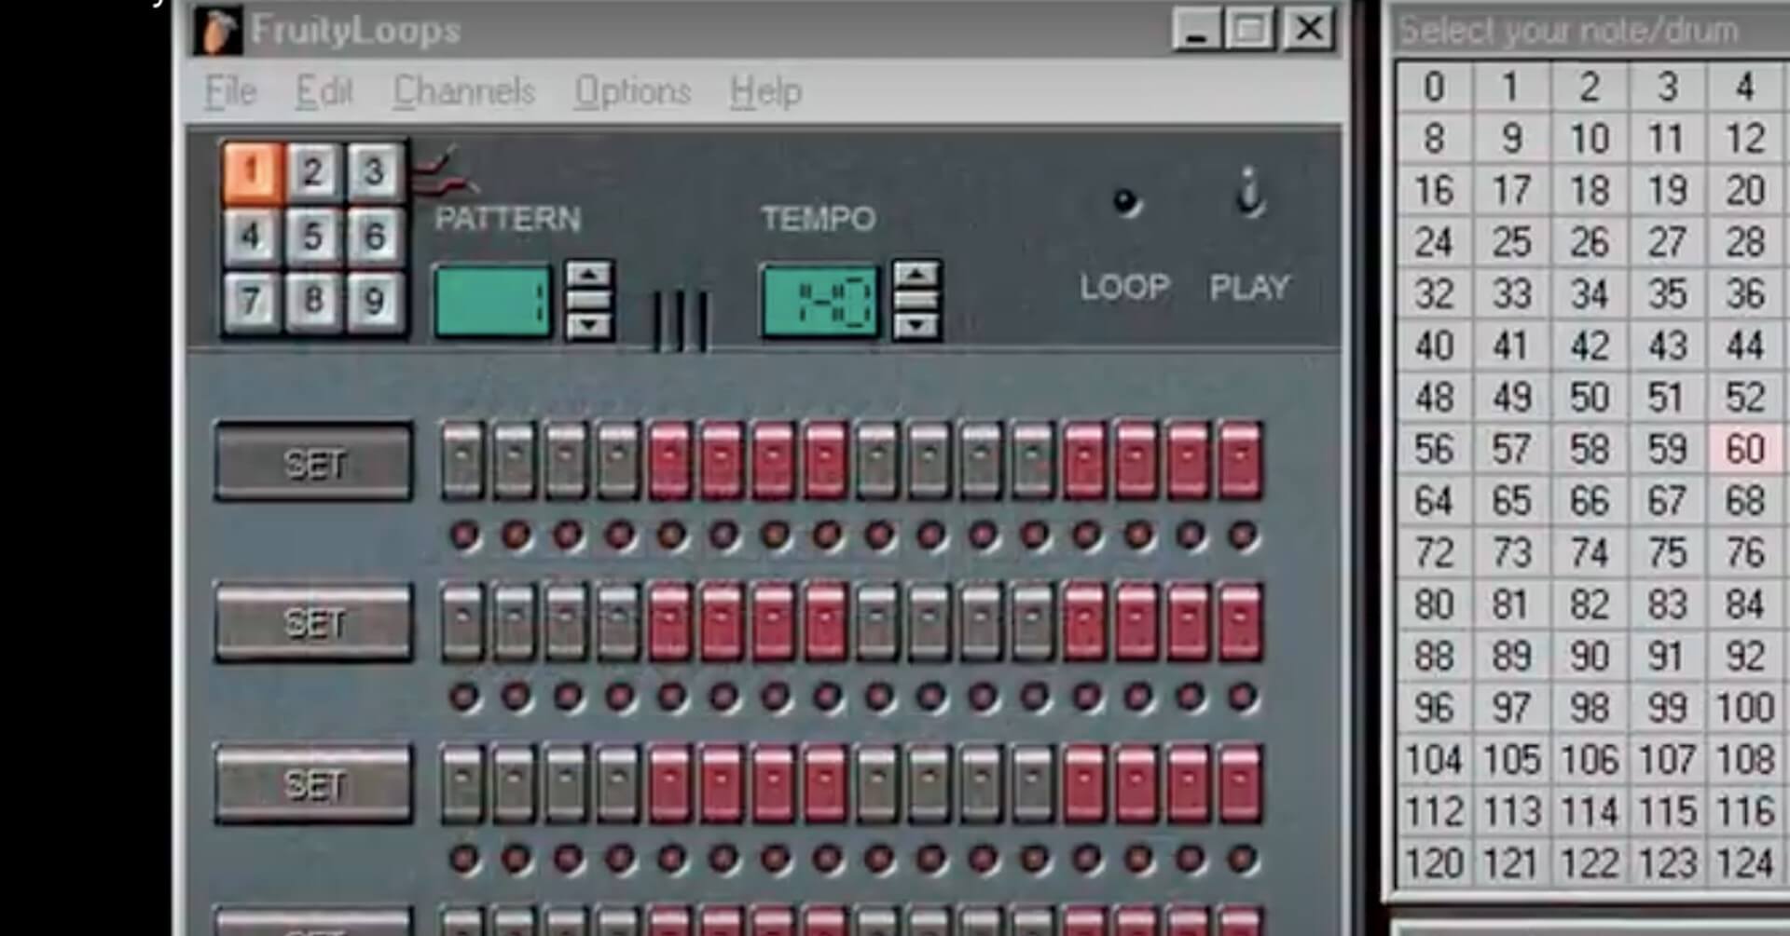Click last LED dot under first channel
This screenshot has width=1790, height=936.
pos(1242,536)
